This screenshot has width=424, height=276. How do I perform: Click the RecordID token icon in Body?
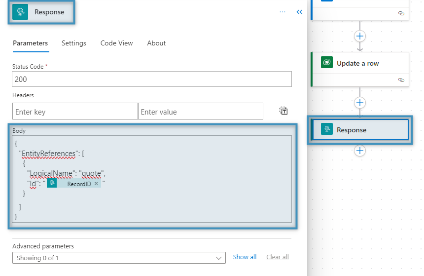click(52, 183)
